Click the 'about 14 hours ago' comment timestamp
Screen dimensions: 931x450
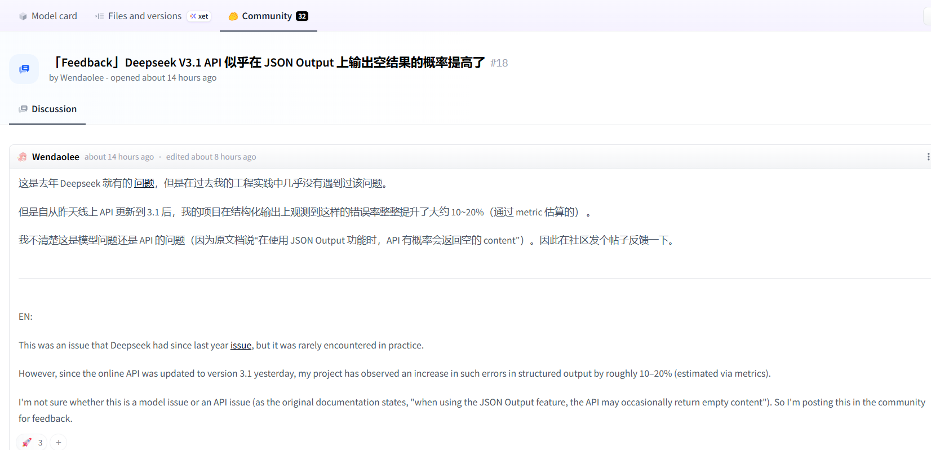[119, 157]
